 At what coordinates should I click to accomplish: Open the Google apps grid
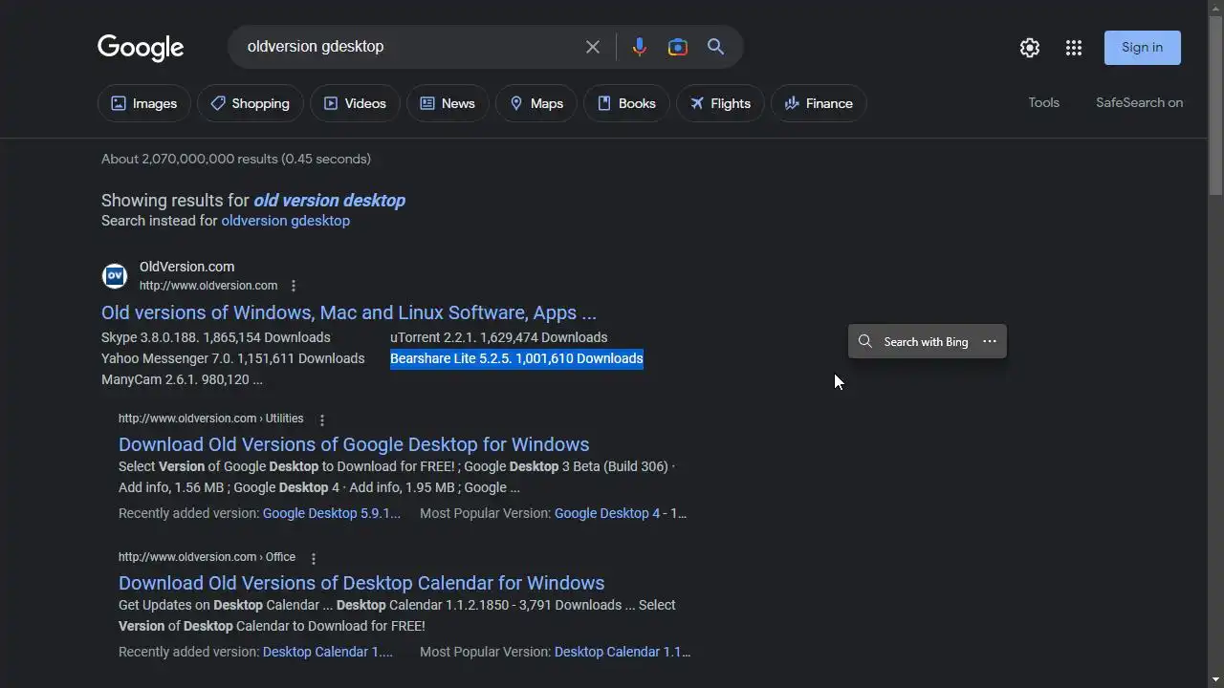(x=1074, y=48)
